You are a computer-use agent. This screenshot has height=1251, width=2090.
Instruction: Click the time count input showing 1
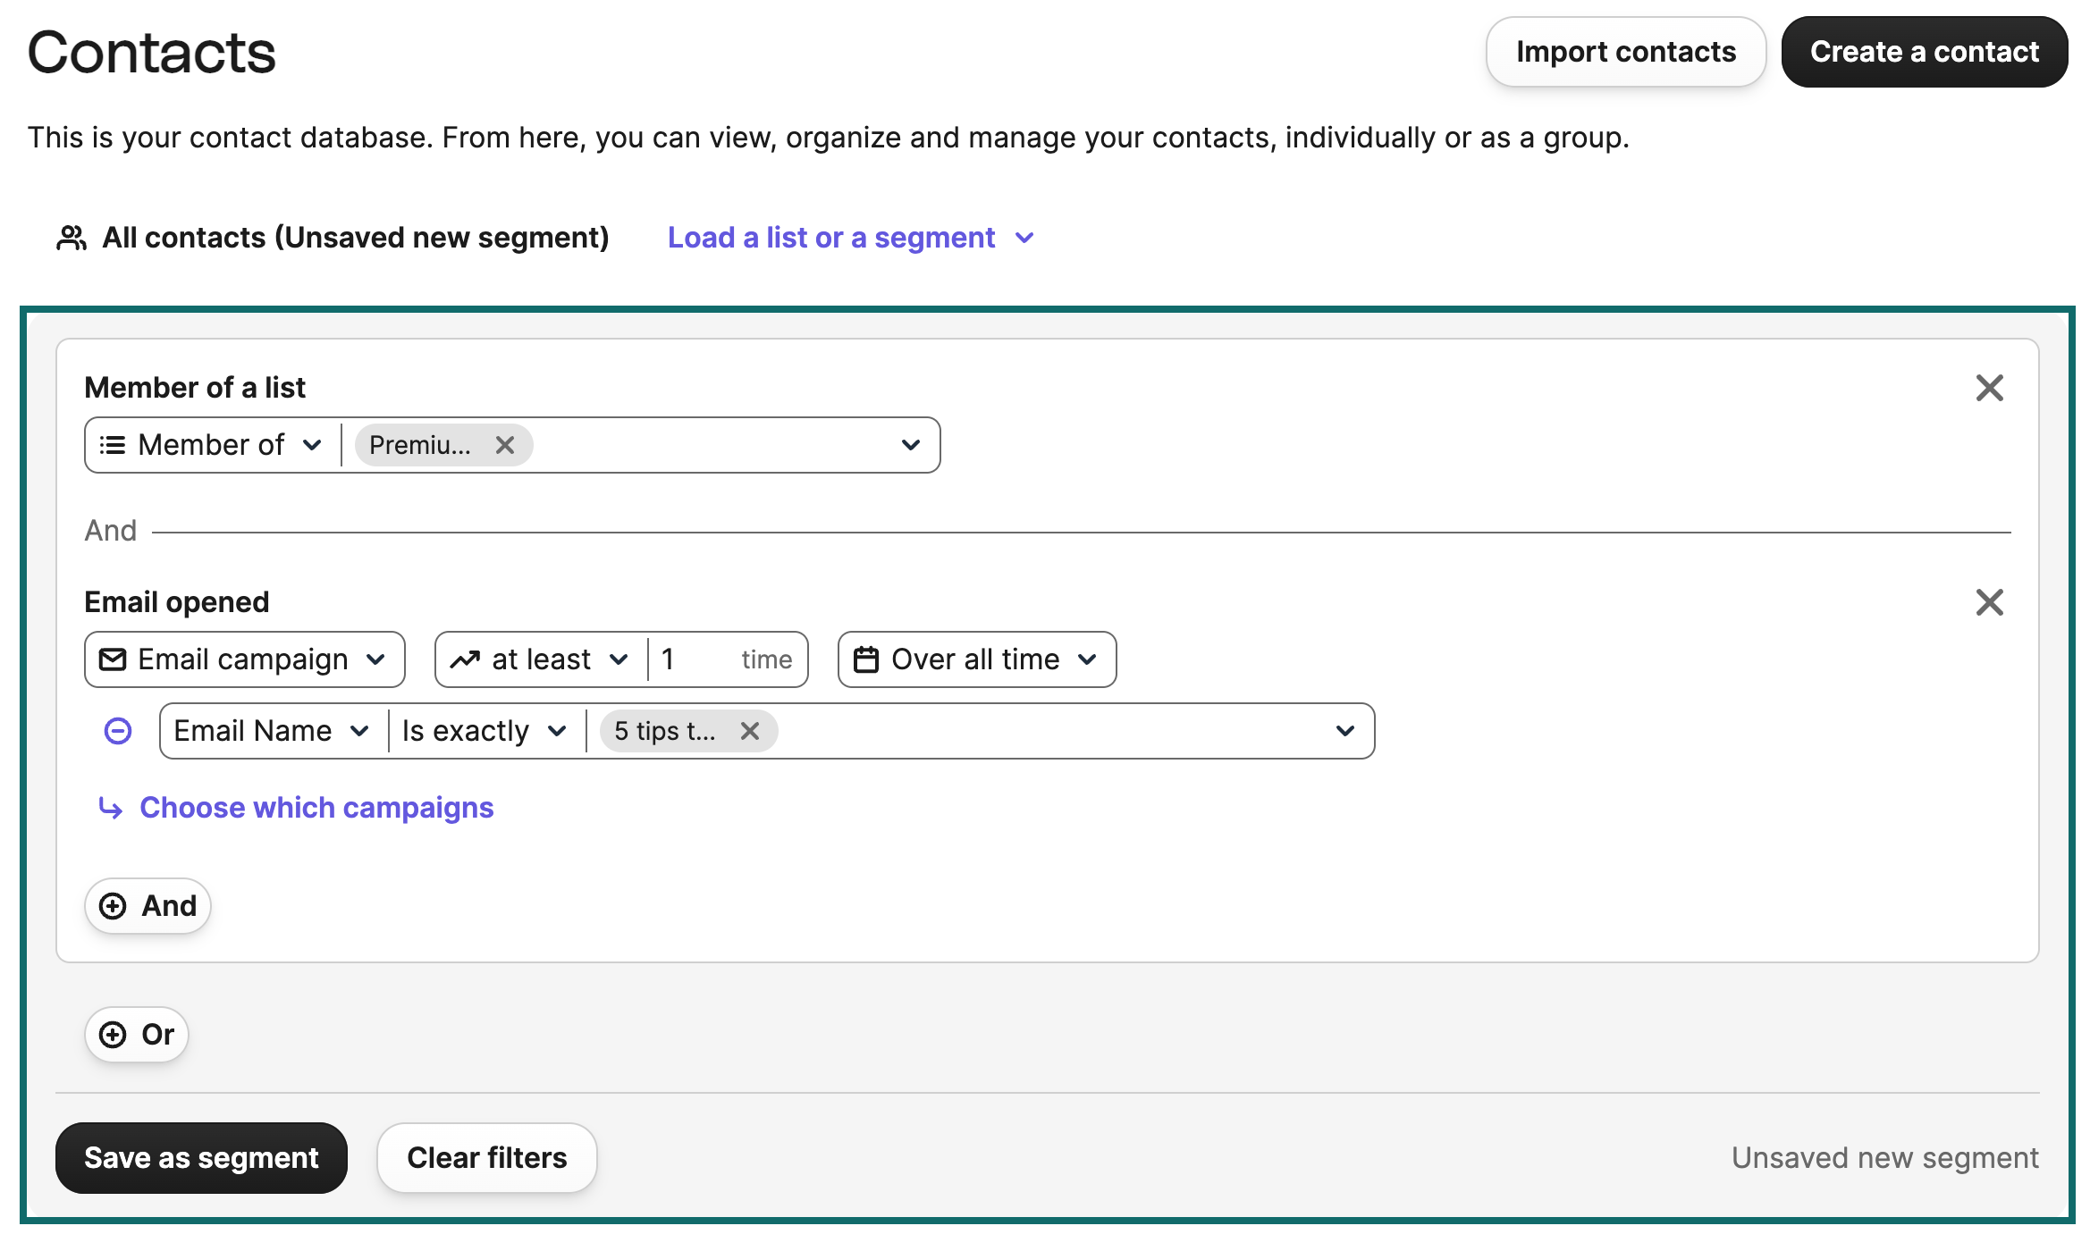(681, 659)
